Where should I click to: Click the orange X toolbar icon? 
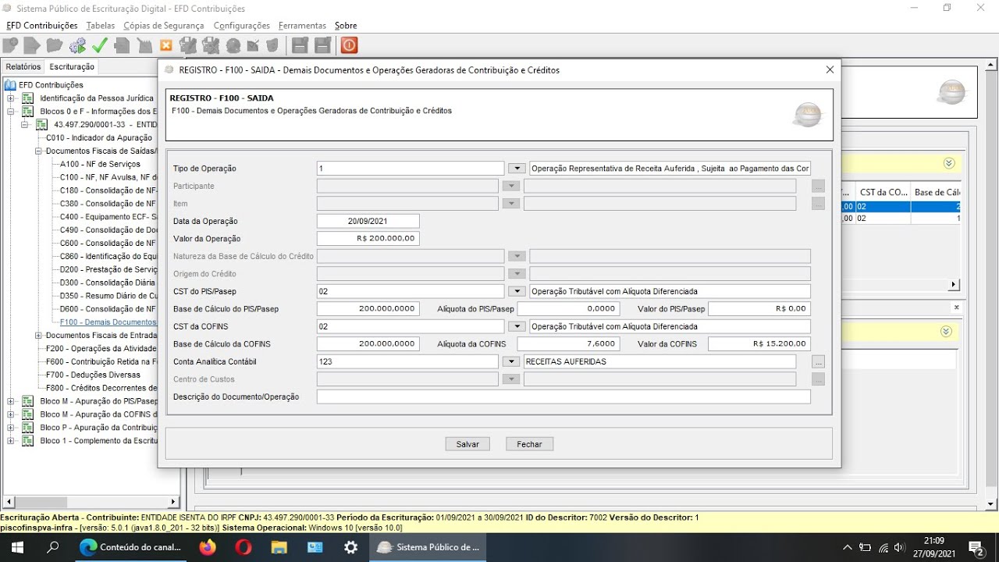(x=165, y=45)
